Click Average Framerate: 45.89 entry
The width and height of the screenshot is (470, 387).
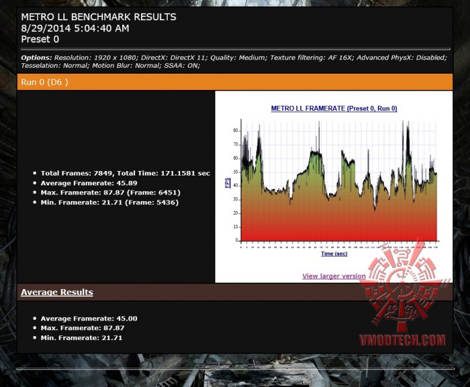coord(89,183)
